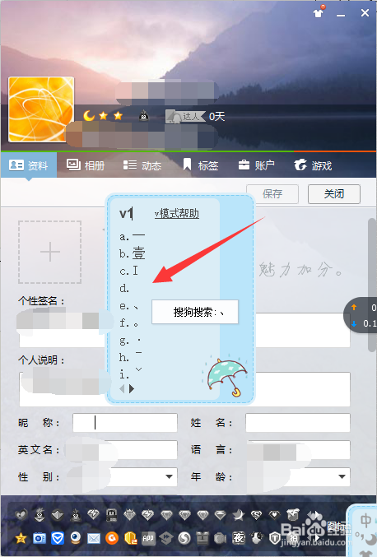Click the grey video camera icon

click(220, 539)
